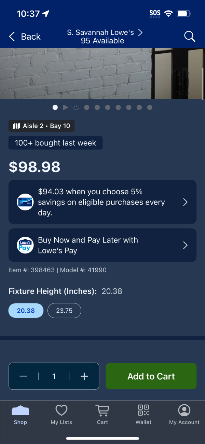Screen dimensions: 205x444
Task: Tap the search magnifier icon
Action: pyautogui.click(x=190, y=36)
